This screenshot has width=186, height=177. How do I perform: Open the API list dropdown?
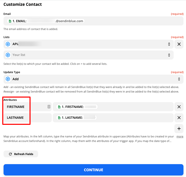click(89, 44)
